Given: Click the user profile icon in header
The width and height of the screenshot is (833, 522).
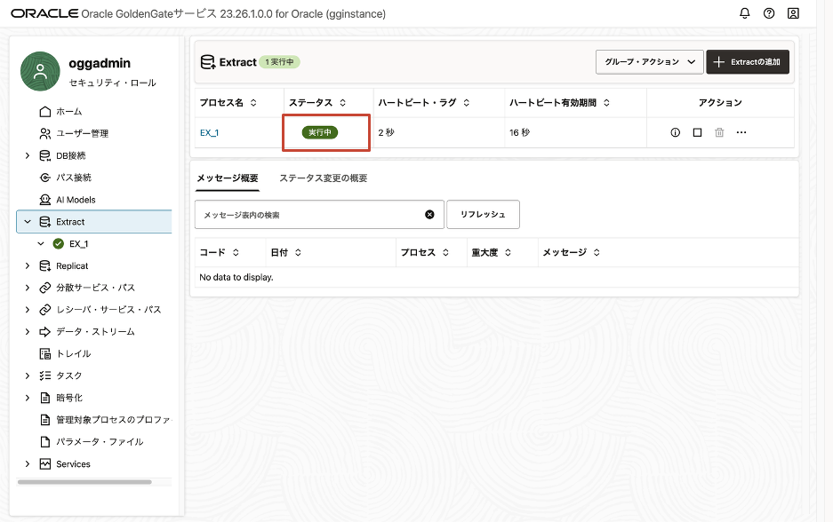Looking at the screenshot, I should tap(793, 13).
